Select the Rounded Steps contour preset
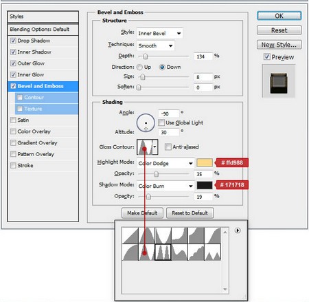The height and width of the screenshot is (302, 309). click(196, 252)
